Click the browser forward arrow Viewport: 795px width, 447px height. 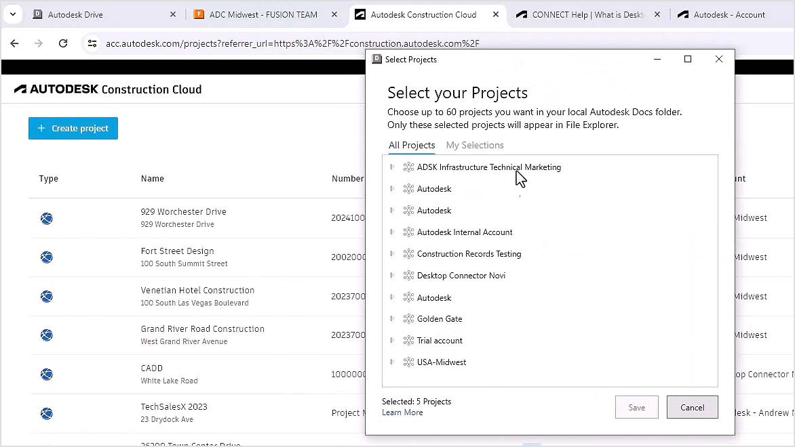pyautogui.click(x=39, y=43)
